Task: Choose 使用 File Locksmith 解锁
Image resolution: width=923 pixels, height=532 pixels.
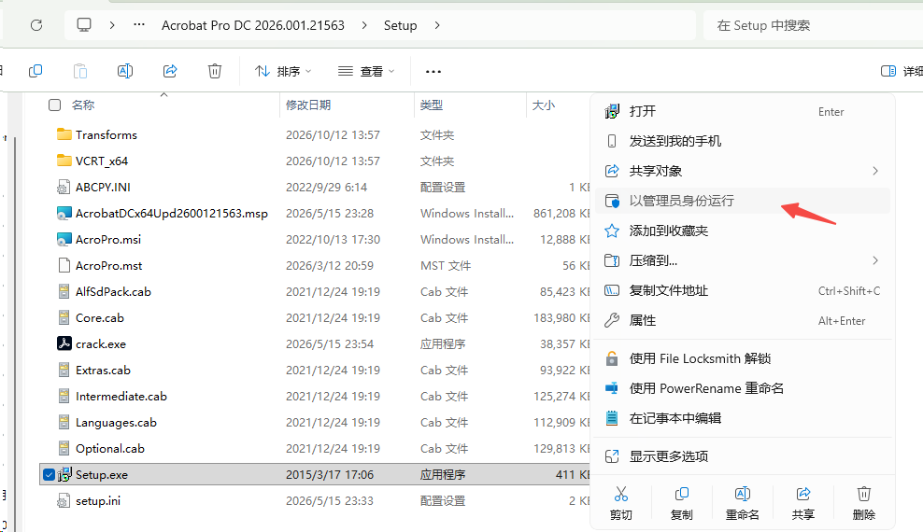Action: coord(743,358)
